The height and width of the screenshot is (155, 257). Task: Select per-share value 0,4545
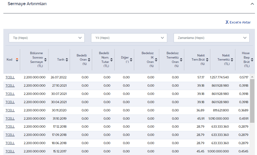(x=243, y=151)
